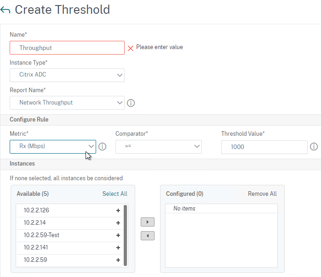Click the Name field containing Throughput
This screenshot has width=321, height=277.
[67, 48]
